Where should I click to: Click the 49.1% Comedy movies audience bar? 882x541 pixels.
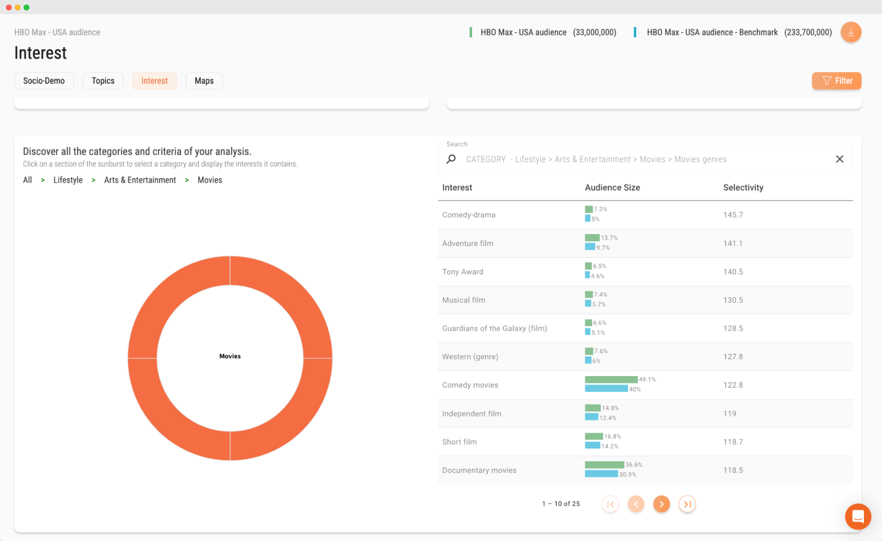(x=611, y=379)
